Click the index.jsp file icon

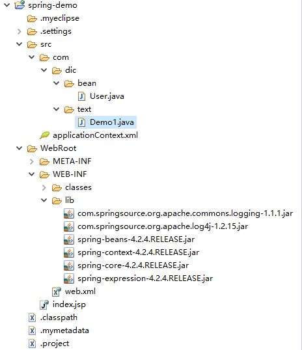click(44, 304)
